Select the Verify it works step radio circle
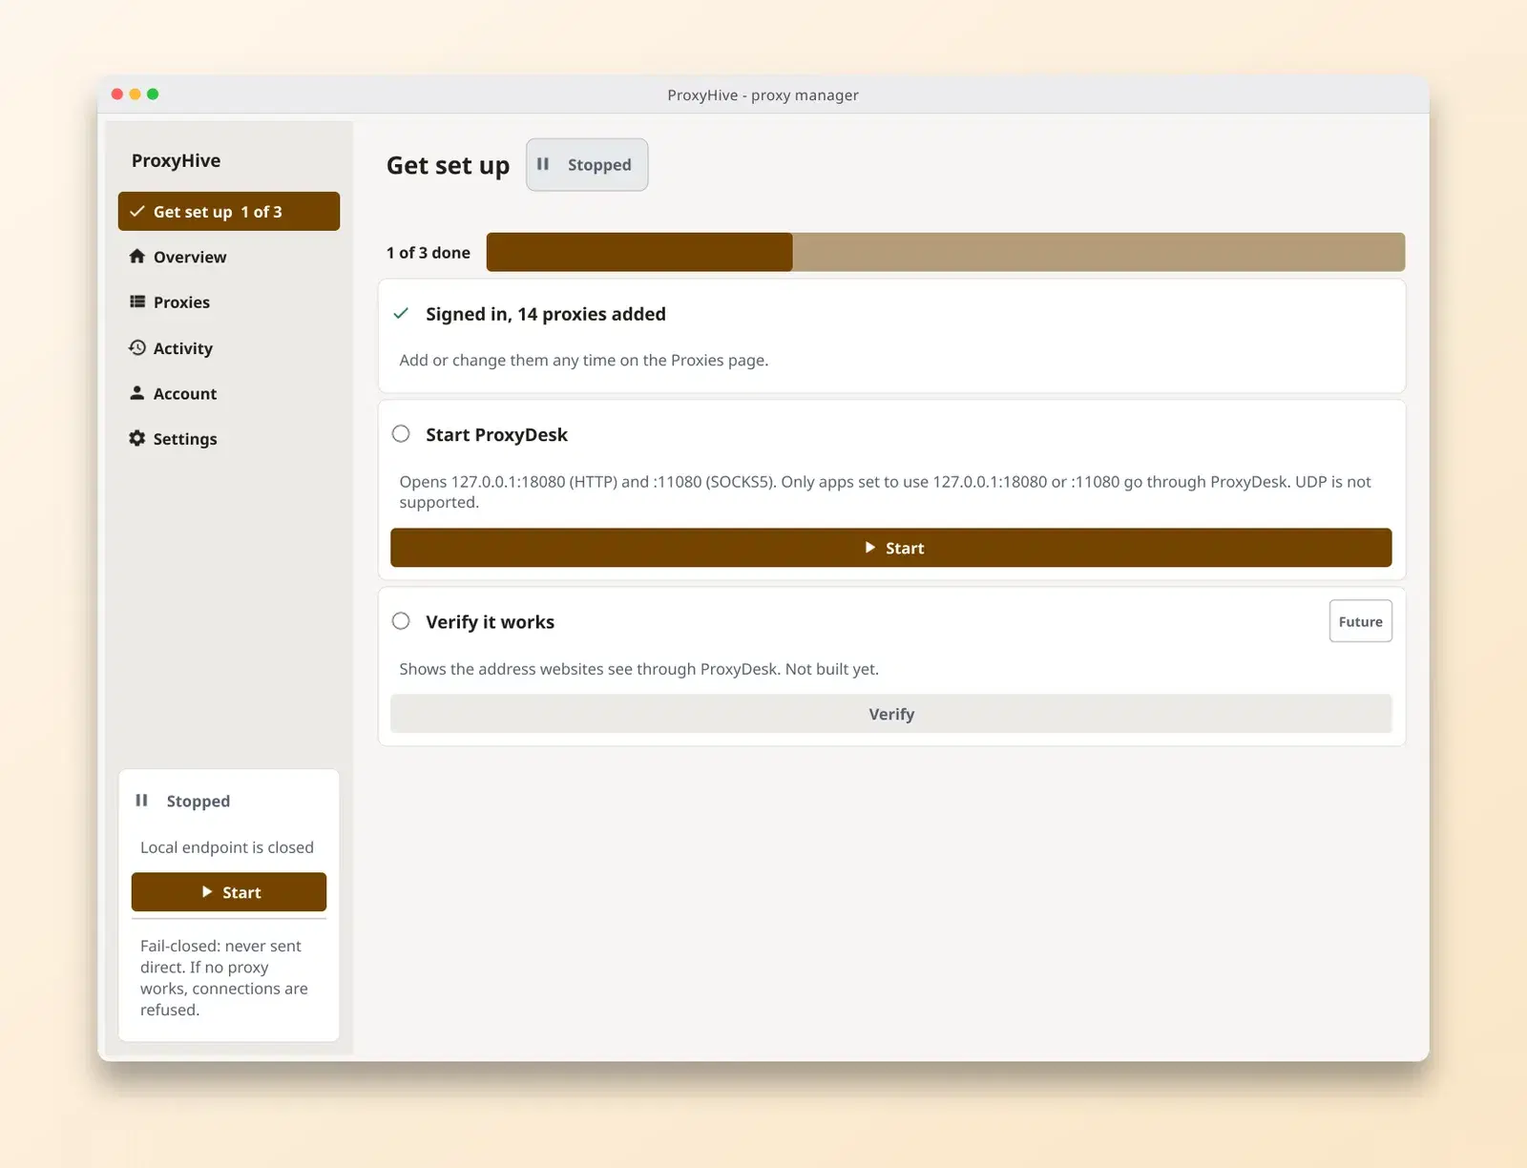This screenshot has height=1168, width=1527. click(401, 621)
